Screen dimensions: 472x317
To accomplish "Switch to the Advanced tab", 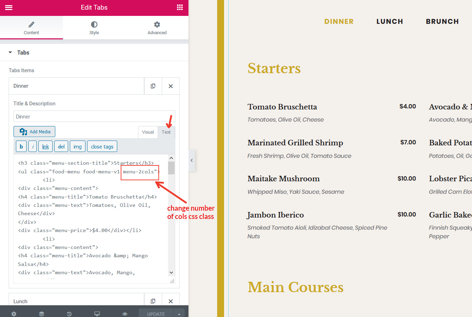I will [x=157, y=28].
